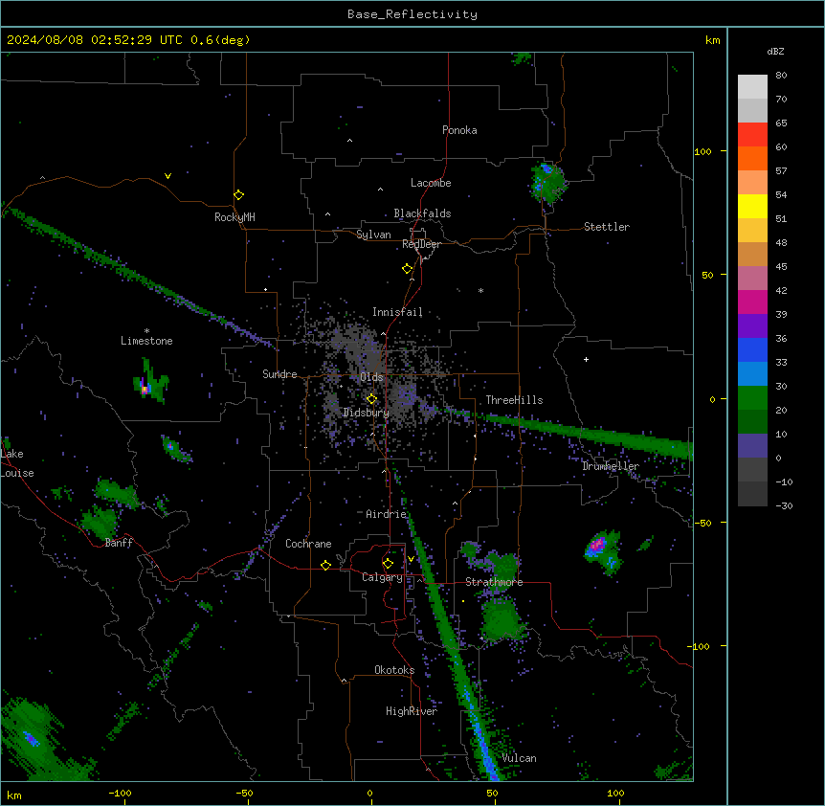Select the red swatch in dBZ legend

752,134
